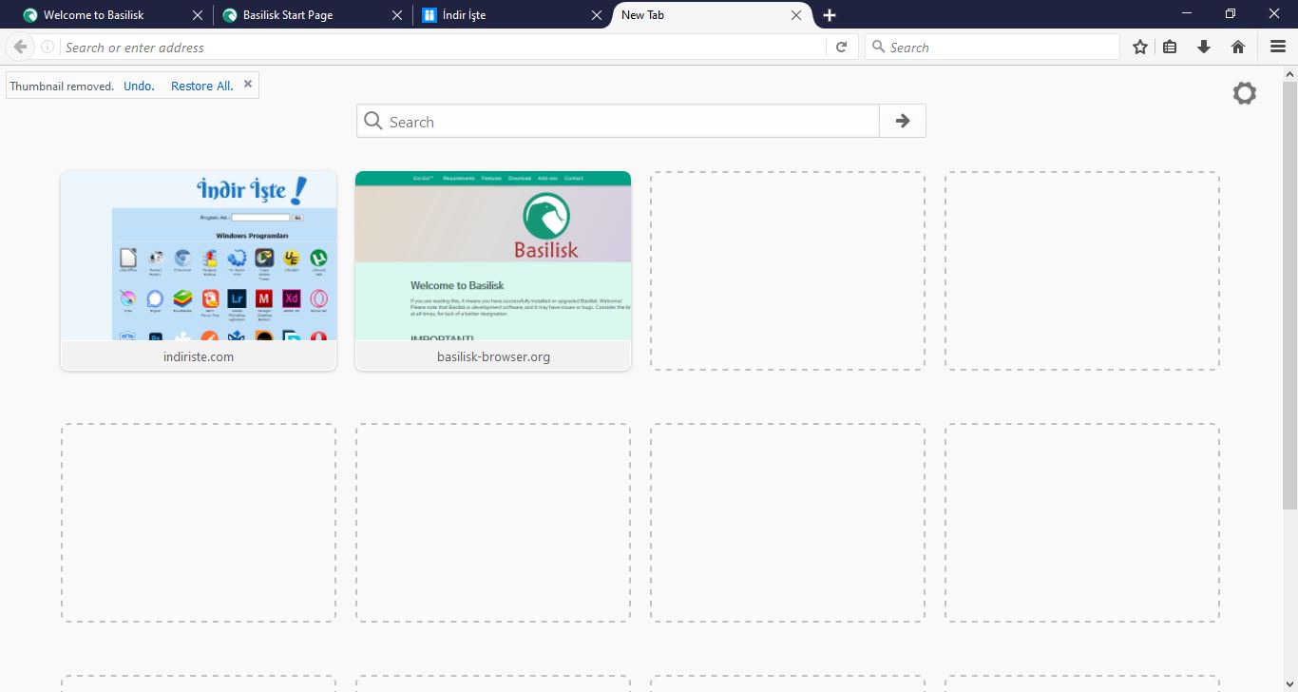Minimize the browser window
Viewport: 1298px width, 692px height.
coord(1187,13)
